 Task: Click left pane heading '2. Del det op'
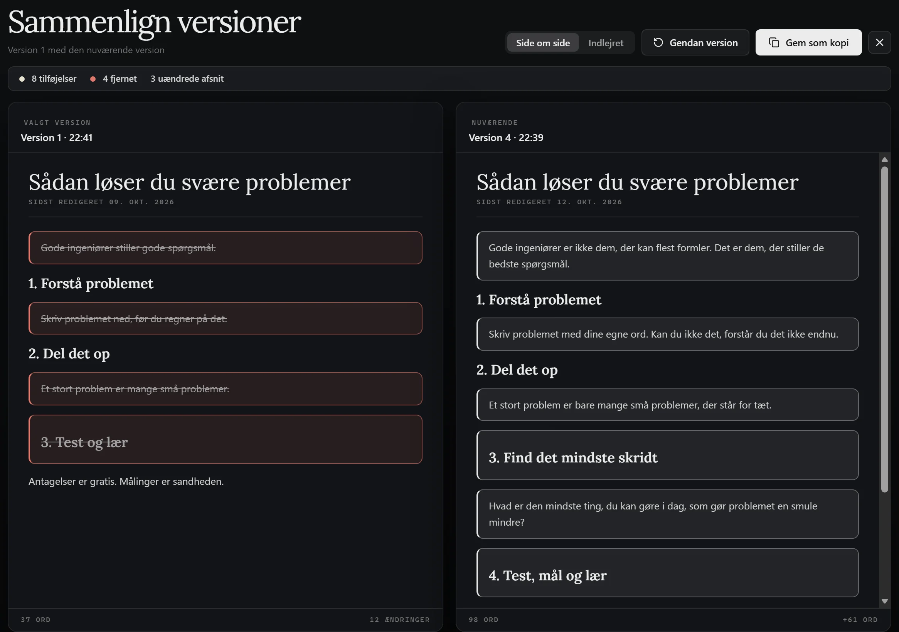(x=69, y=354)
